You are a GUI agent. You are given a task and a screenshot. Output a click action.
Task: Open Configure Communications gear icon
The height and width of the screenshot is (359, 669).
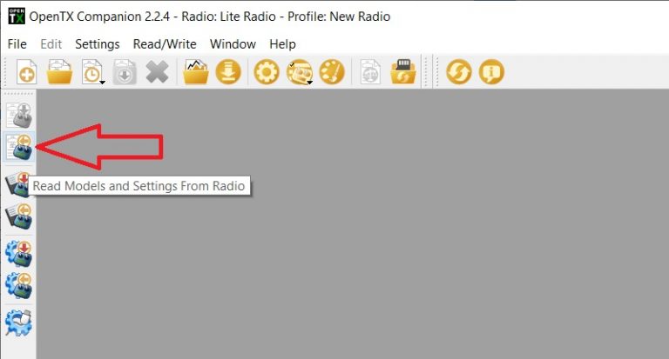(19, 322)
